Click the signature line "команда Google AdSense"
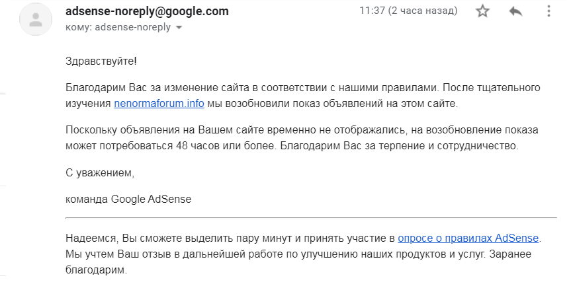 pos(128,199)
